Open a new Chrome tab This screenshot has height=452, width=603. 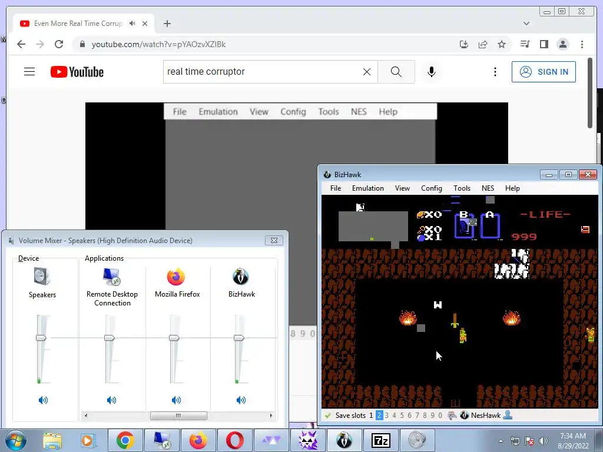point(167,24)
